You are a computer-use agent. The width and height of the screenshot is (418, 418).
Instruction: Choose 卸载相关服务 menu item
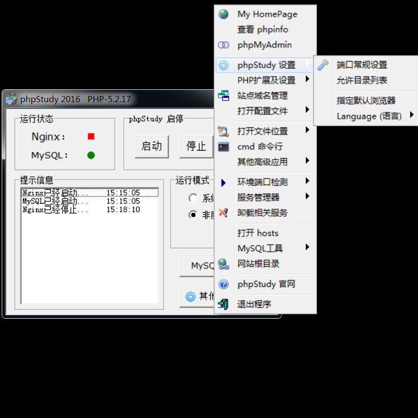click(x=266, y=213)
